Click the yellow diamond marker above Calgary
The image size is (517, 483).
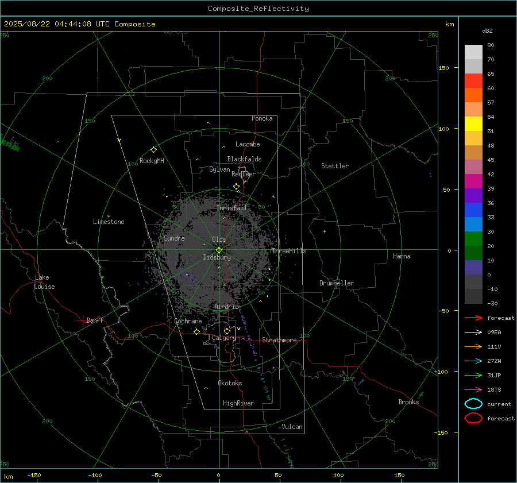227,331
